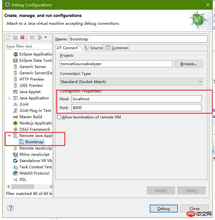Click the J2EE Preview icon
The width and height of the screenshot is (215, 220).
tap(15, 86)
